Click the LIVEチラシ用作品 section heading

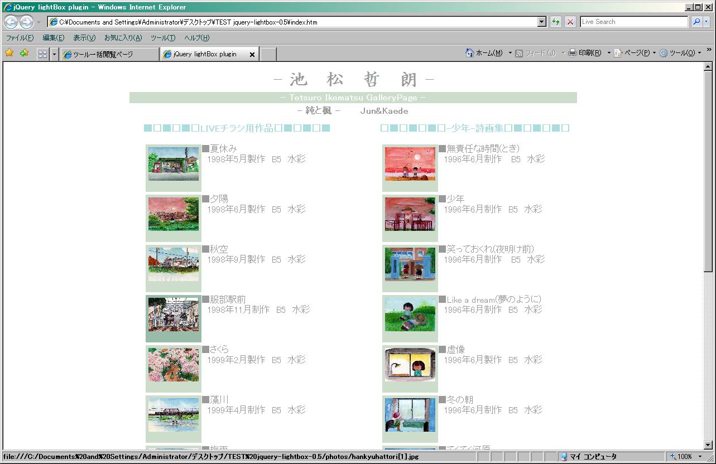pos(237,128)
